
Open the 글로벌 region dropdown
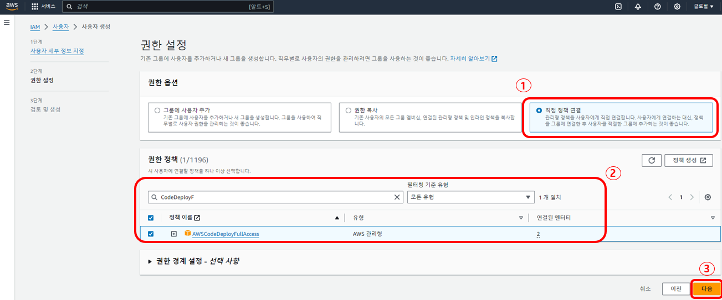(704, 7)
